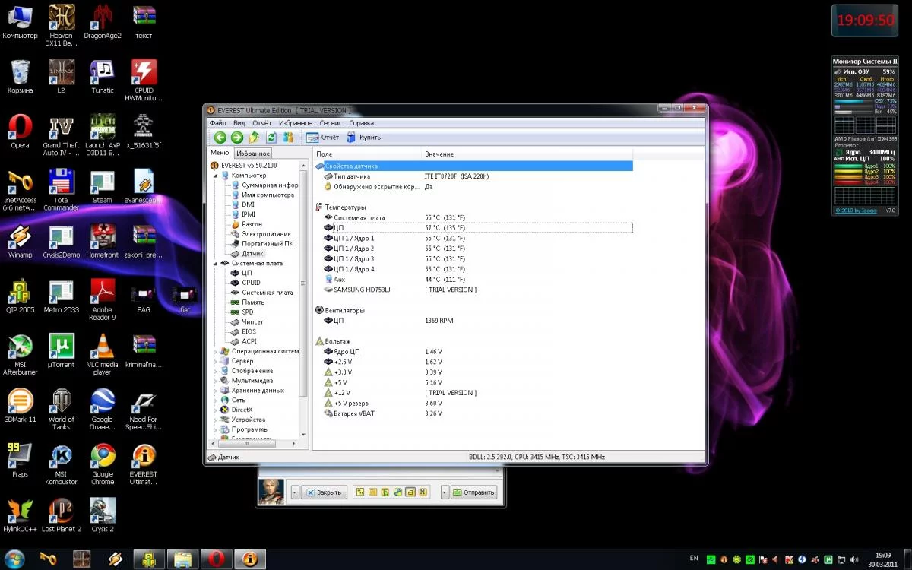This screenshot has height=570, width=912.
Task: Expand the DirectX tree node
Action: (x=216, y=410)
